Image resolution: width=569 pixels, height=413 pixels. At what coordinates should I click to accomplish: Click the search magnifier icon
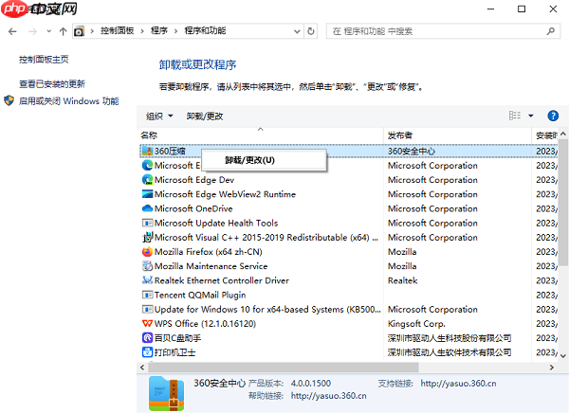(551, 31)
